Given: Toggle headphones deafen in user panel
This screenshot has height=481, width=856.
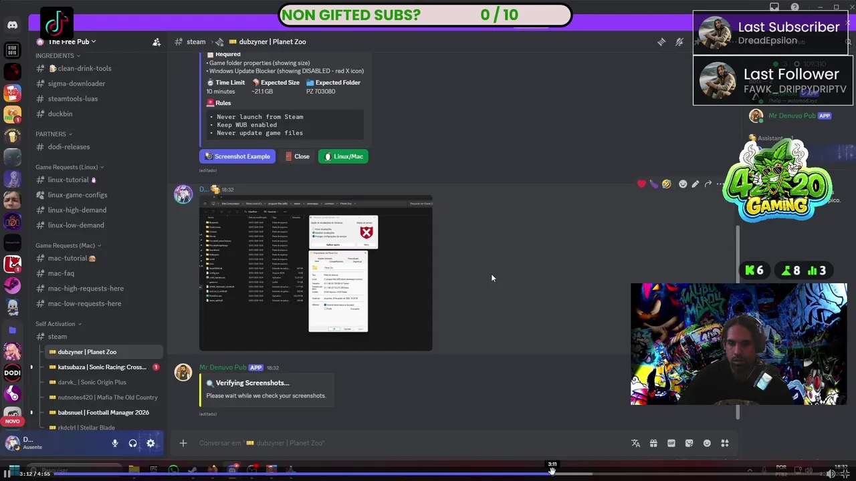Looking at the screenshot, I should (132, 443).
